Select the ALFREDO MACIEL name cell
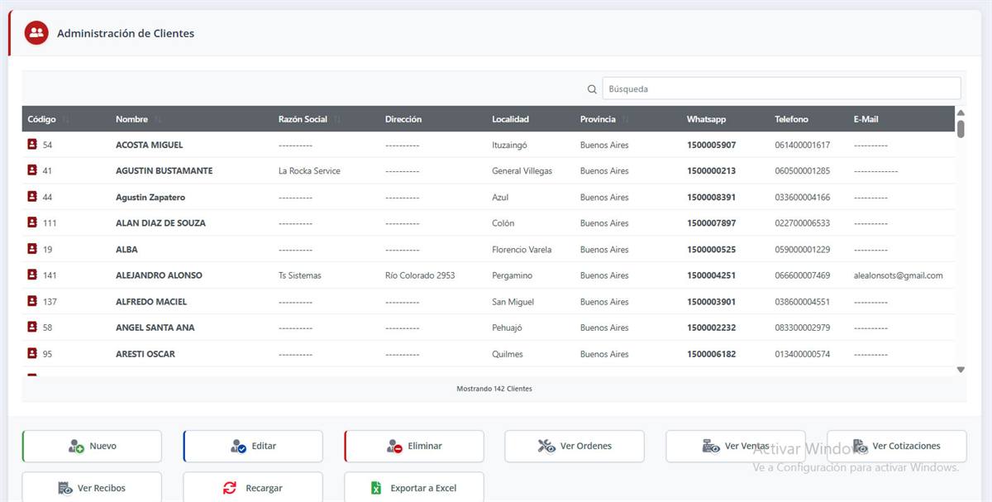This screenshot has height=502, width=992. tap(151, 301)
